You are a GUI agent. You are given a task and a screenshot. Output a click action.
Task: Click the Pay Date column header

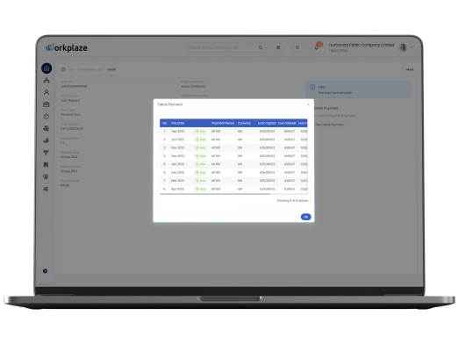coord(178,123)
